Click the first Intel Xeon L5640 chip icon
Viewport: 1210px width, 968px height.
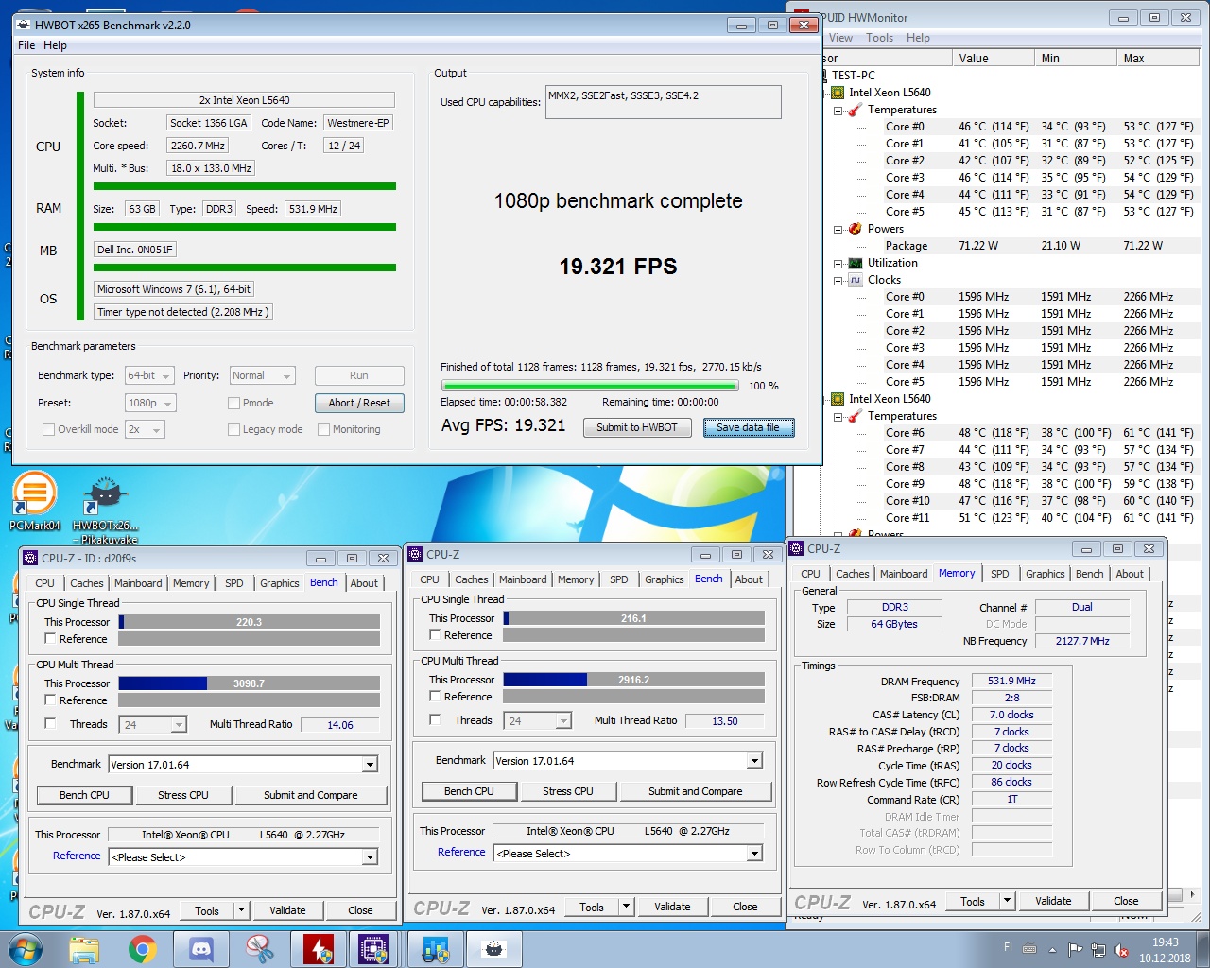click(x=837, y=93)
